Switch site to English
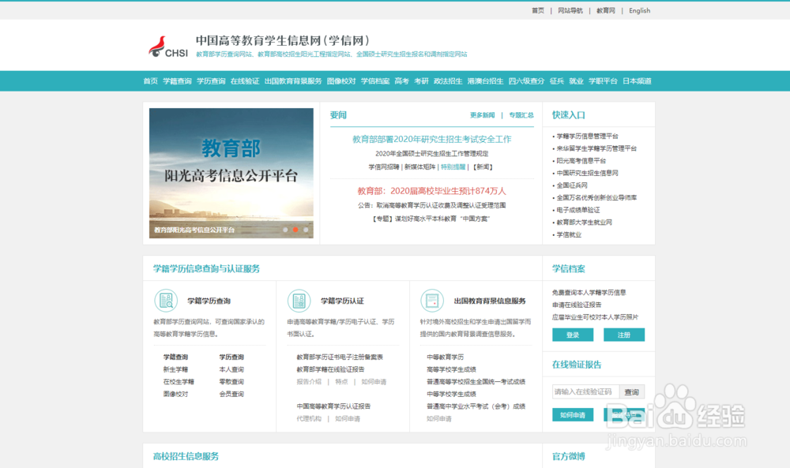 [639, 10]
